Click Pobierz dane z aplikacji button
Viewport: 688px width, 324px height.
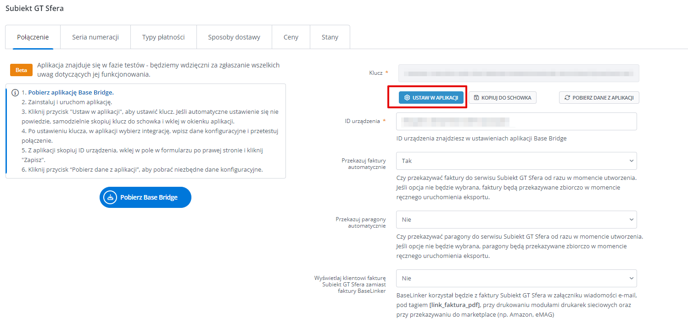click(599, 97)
